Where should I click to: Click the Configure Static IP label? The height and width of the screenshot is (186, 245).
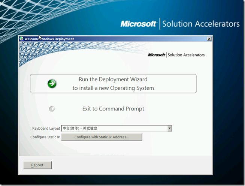click(x=45, y=137)
